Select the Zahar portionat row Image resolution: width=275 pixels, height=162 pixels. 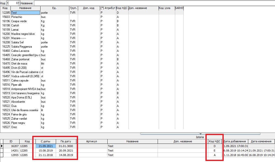(92, 59)
